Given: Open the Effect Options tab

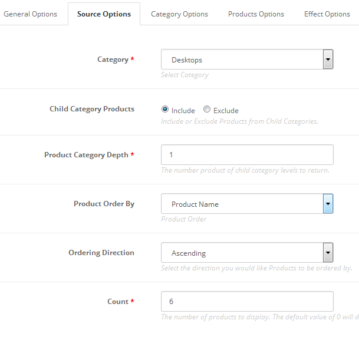Looking at the screenshot, I should 327,14.
